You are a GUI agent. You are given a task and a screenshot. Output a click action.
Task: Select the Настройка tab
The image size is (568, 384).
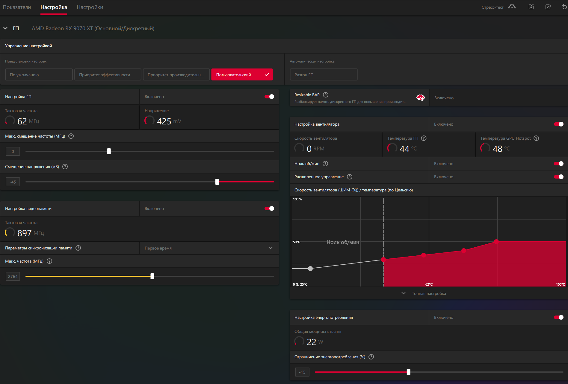tap(54, 7)
